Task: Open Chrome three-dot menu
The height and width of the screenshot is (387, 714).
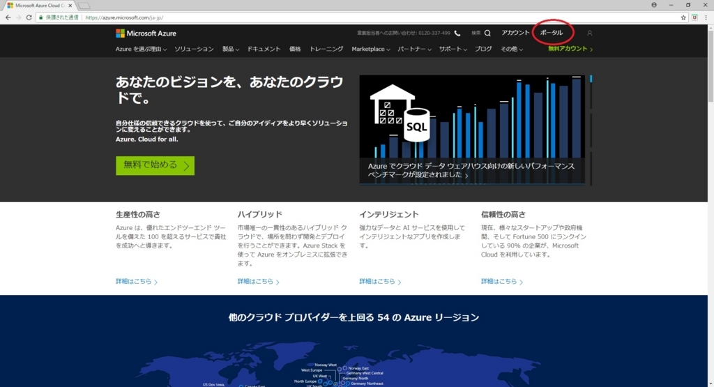Action: [x=706, y=17]
